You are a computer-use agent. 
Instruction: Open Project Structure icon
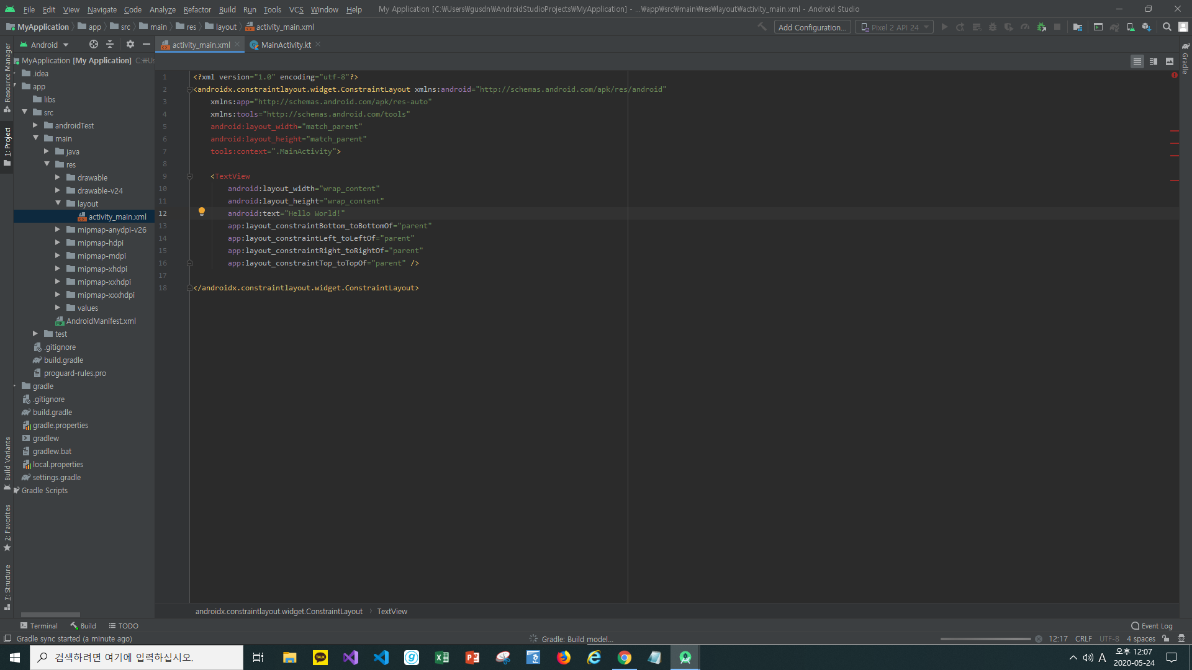[x=1078, y=27]
